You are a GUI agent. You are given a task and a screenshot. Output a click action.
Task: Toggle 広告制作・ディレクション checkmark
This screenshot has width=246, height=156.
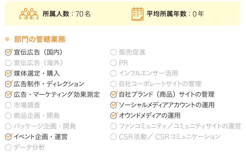pos(8,84)
